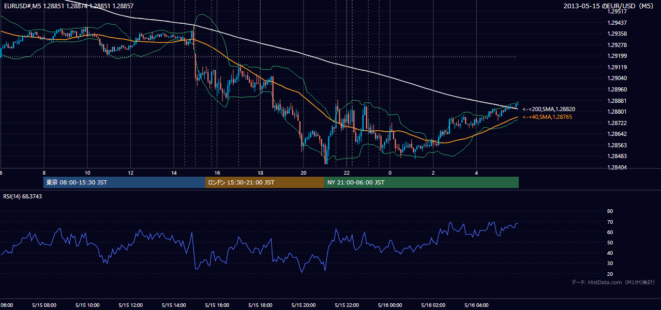Click price axis label 1.29358
Screen dimensions: 661x310
click(617, 34)
